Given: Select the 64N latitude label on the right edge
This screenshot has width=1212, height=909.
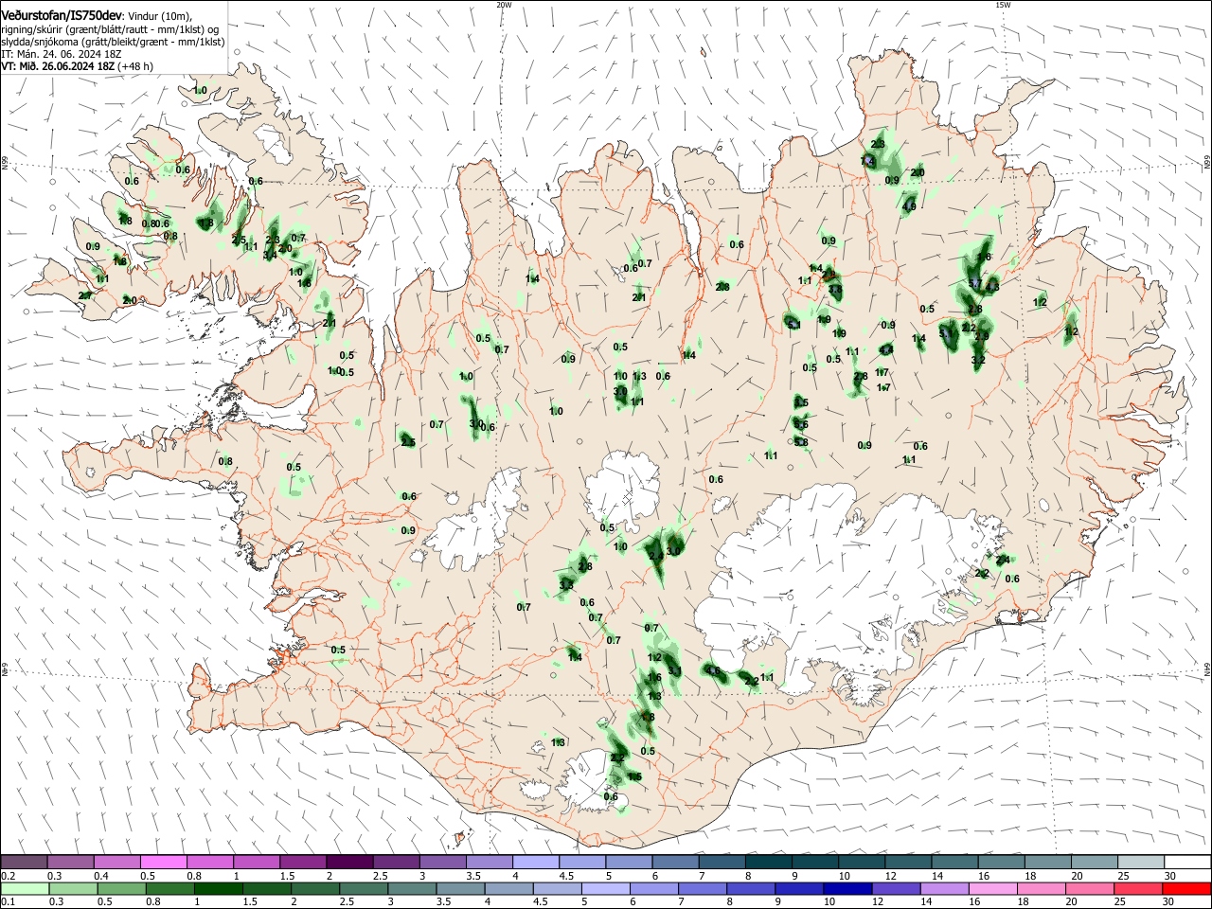Looking at the screenshot, I should [1207, 668].
